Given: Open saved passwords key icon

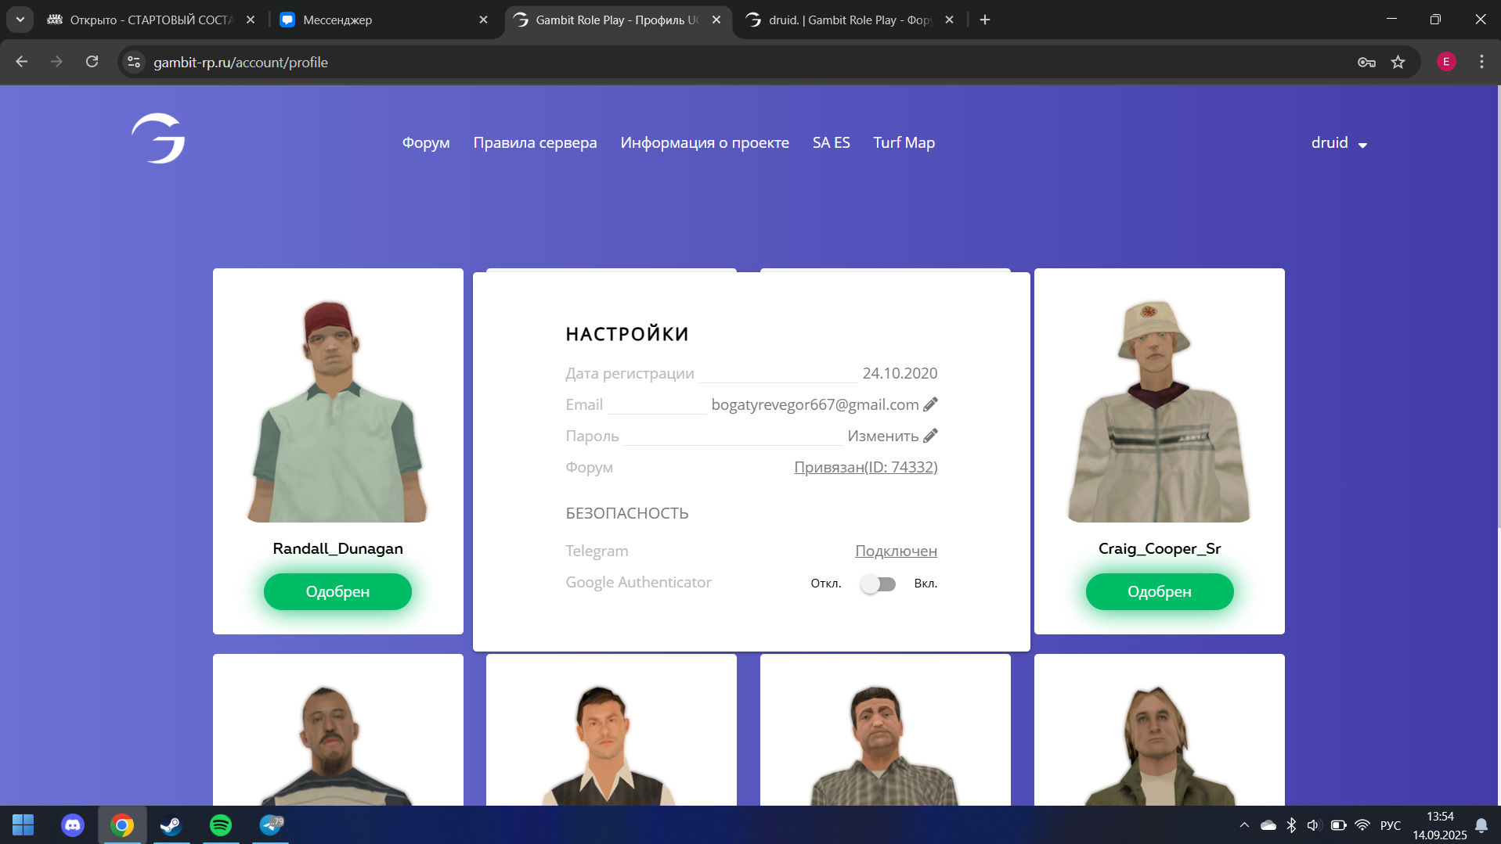Looking at the screenshot, I should (x=1366, y=62).
